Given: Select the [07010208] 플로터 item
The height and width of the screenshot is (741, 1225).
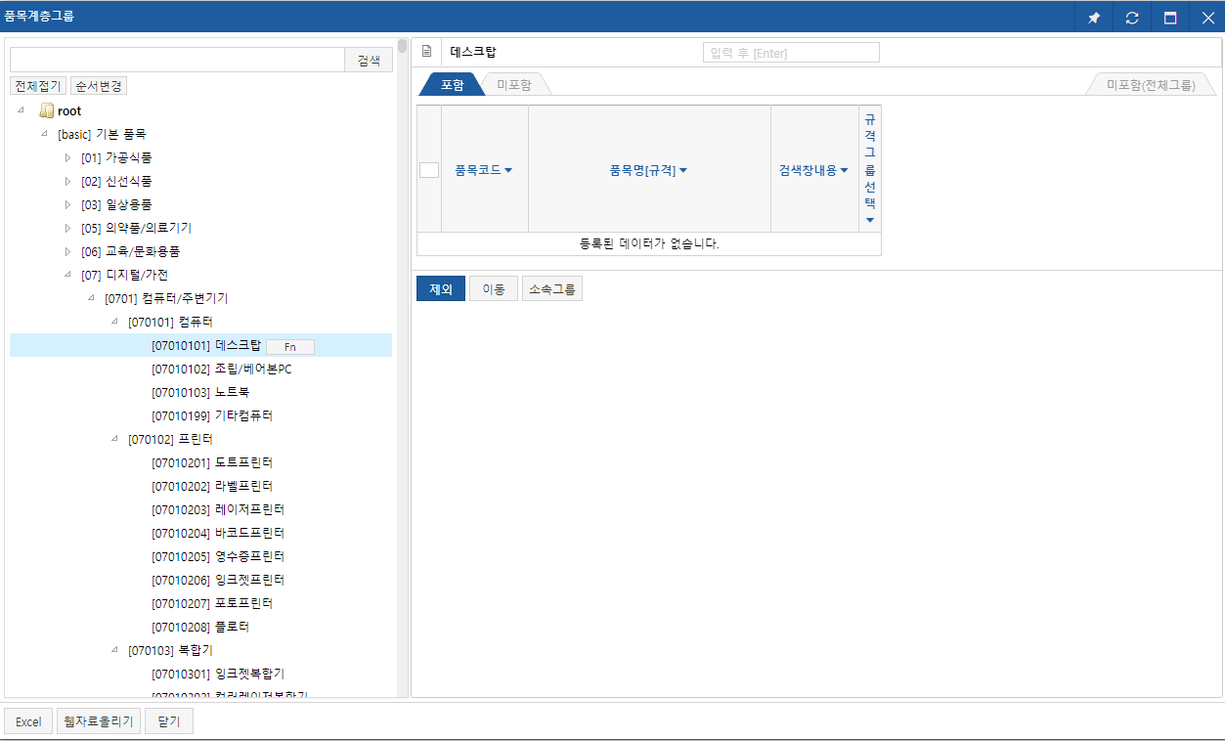Looking at the screenshot, I should point(200,627).
